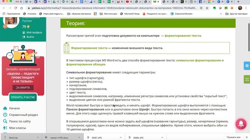
Task: Go to Начало in the sidebar
Action: [14, 108]
